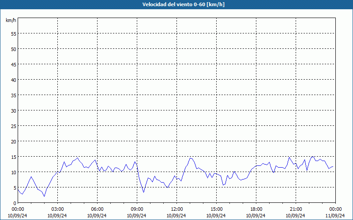Click the 12:00 time label

(x=177, y=209)
